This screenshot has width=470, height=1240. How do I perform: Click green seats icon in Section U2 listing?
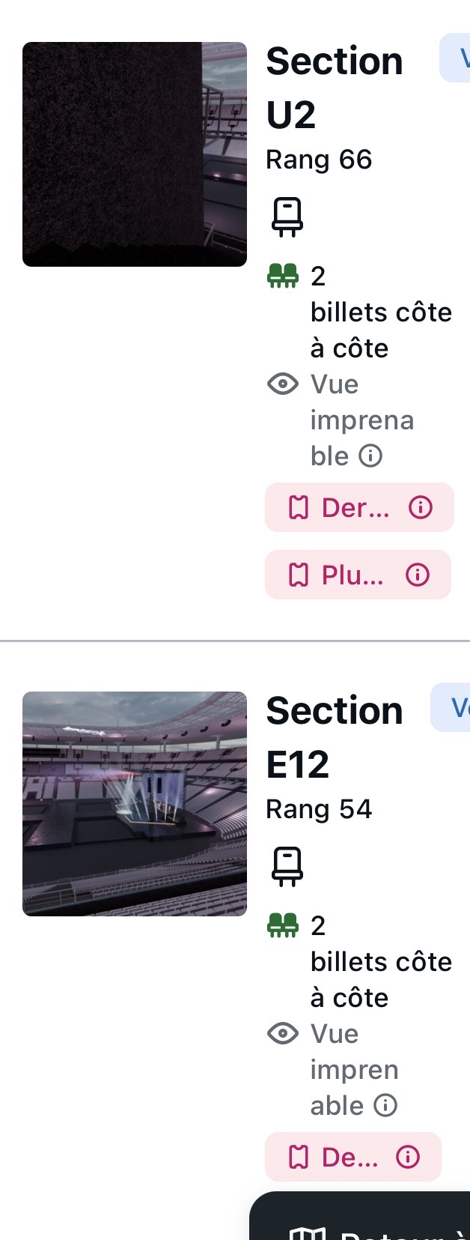pyautogui.click(x=283, y=276)
